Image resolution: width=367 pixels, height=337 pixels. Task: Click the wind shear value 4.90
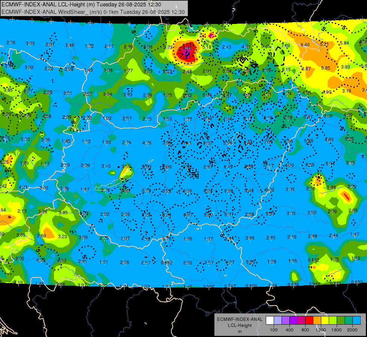tap(327, 92)
